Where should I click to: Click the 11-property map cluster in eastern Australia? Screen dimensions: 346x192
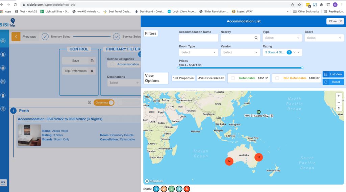(258, 157)
